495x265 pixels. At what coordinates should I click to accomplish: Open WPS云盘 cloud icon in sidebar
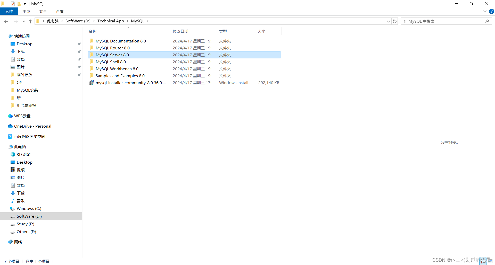[10, 116]
